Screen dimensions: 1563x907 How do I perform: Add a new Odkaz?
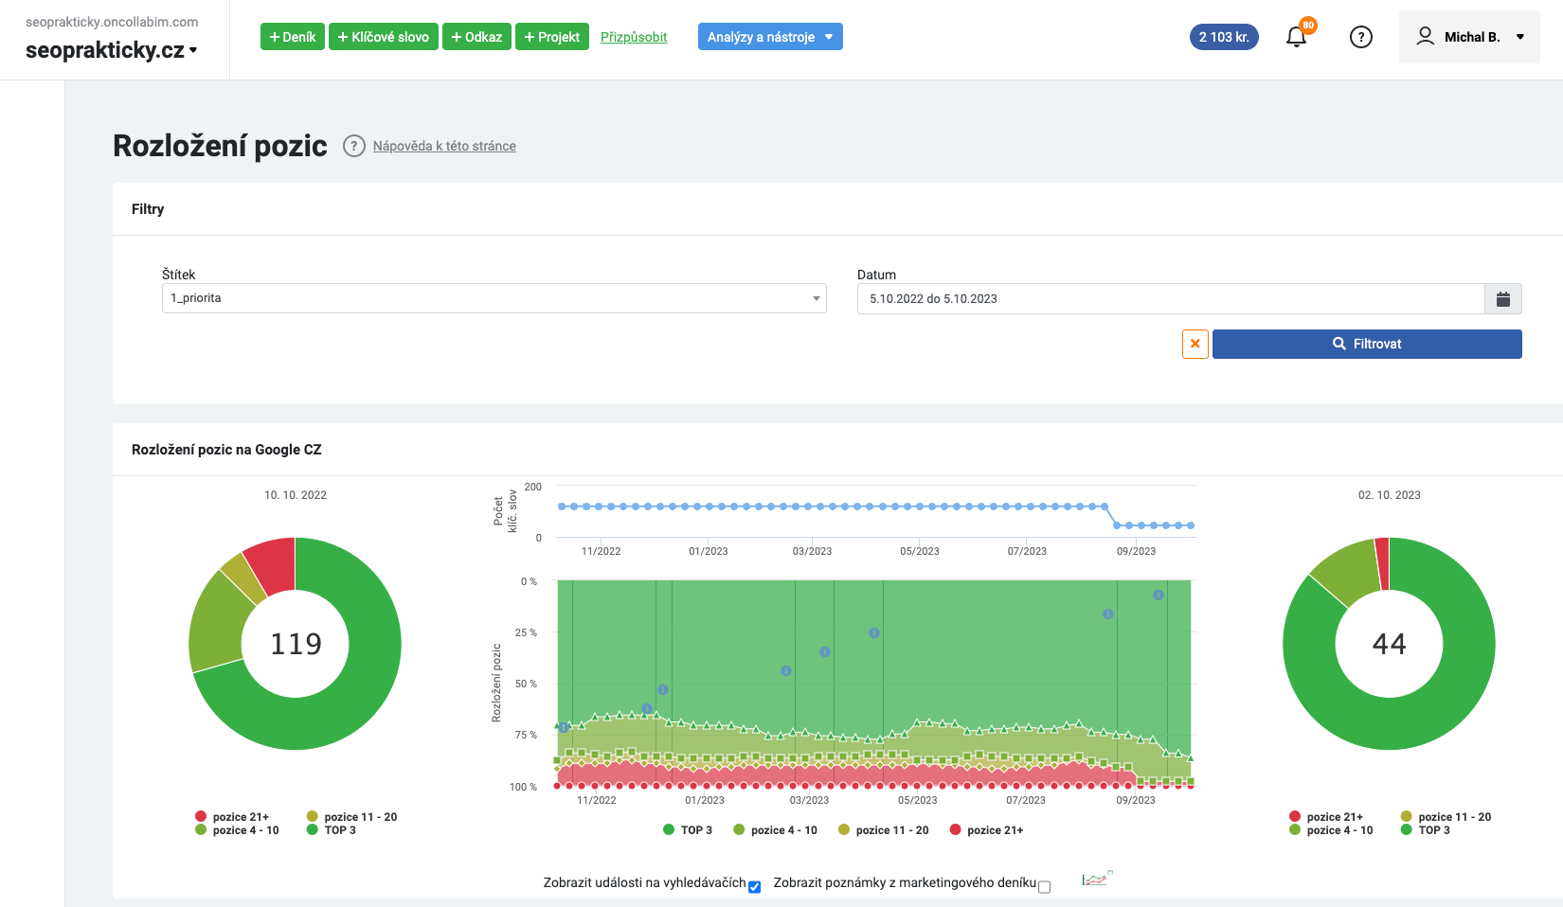(x=476, y=37)
